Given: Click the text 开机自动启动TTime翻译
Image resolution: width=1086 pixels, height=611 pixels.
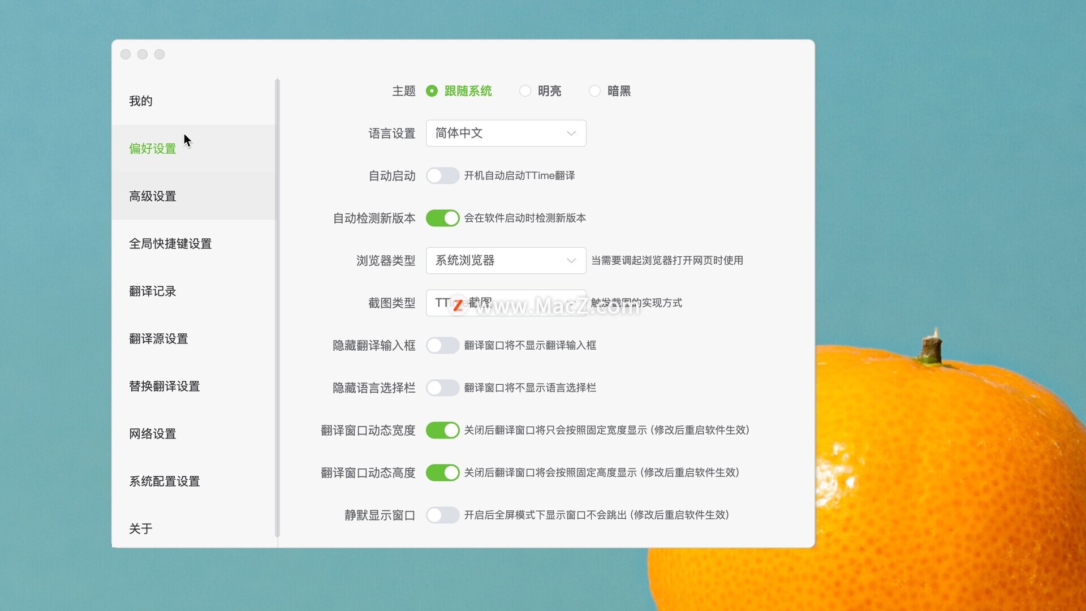Looking at the screenshot, I should 519,175.
